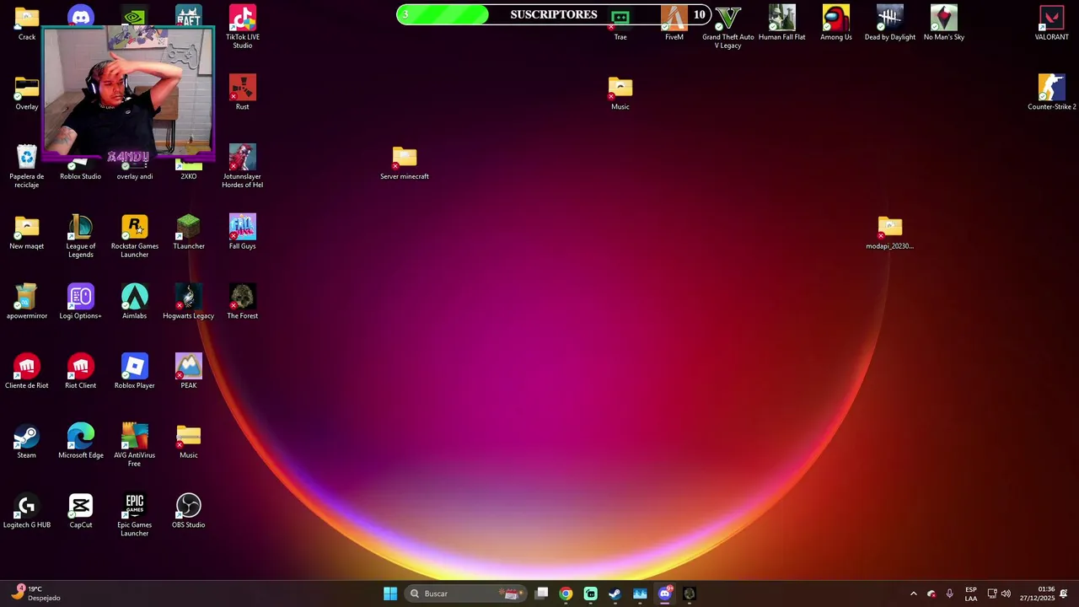Launch League of Legends shortcut
This screenshot has width=1079, height=607.
(81, 236)
